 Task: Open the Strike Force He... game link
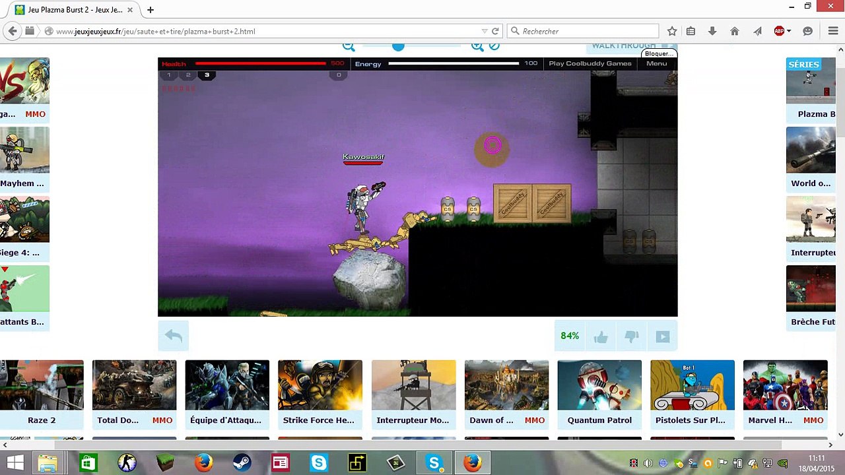point(319,420)
